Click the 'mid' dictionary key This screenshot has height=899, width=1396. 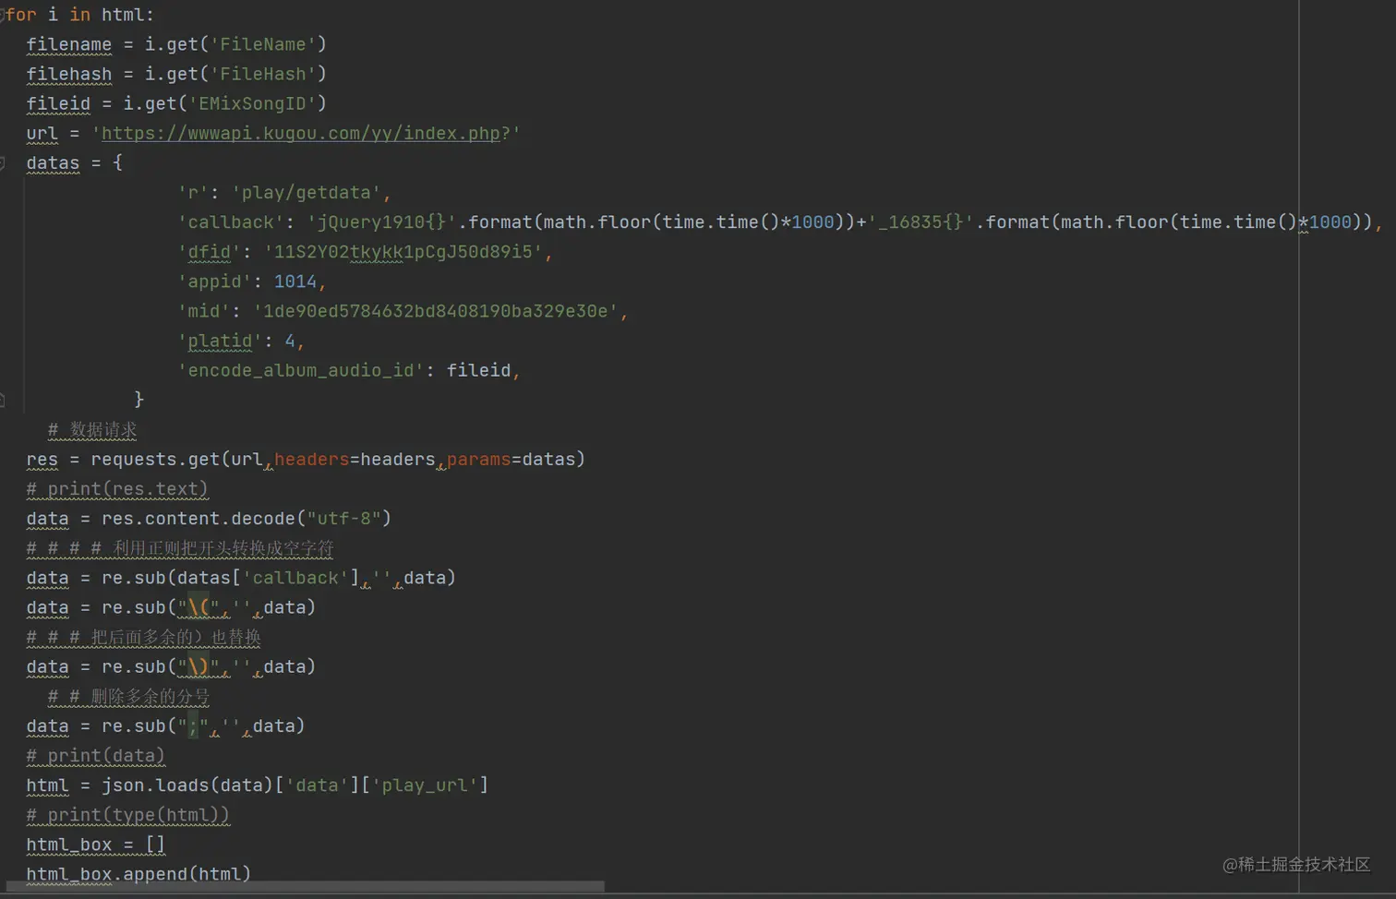click(x=204, y=311)
